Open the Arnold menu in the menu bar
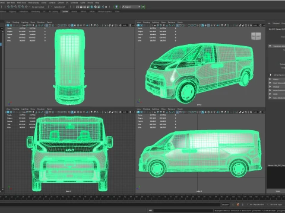The height and width of the screenshot is (213, 285). [x=90, y=2]
